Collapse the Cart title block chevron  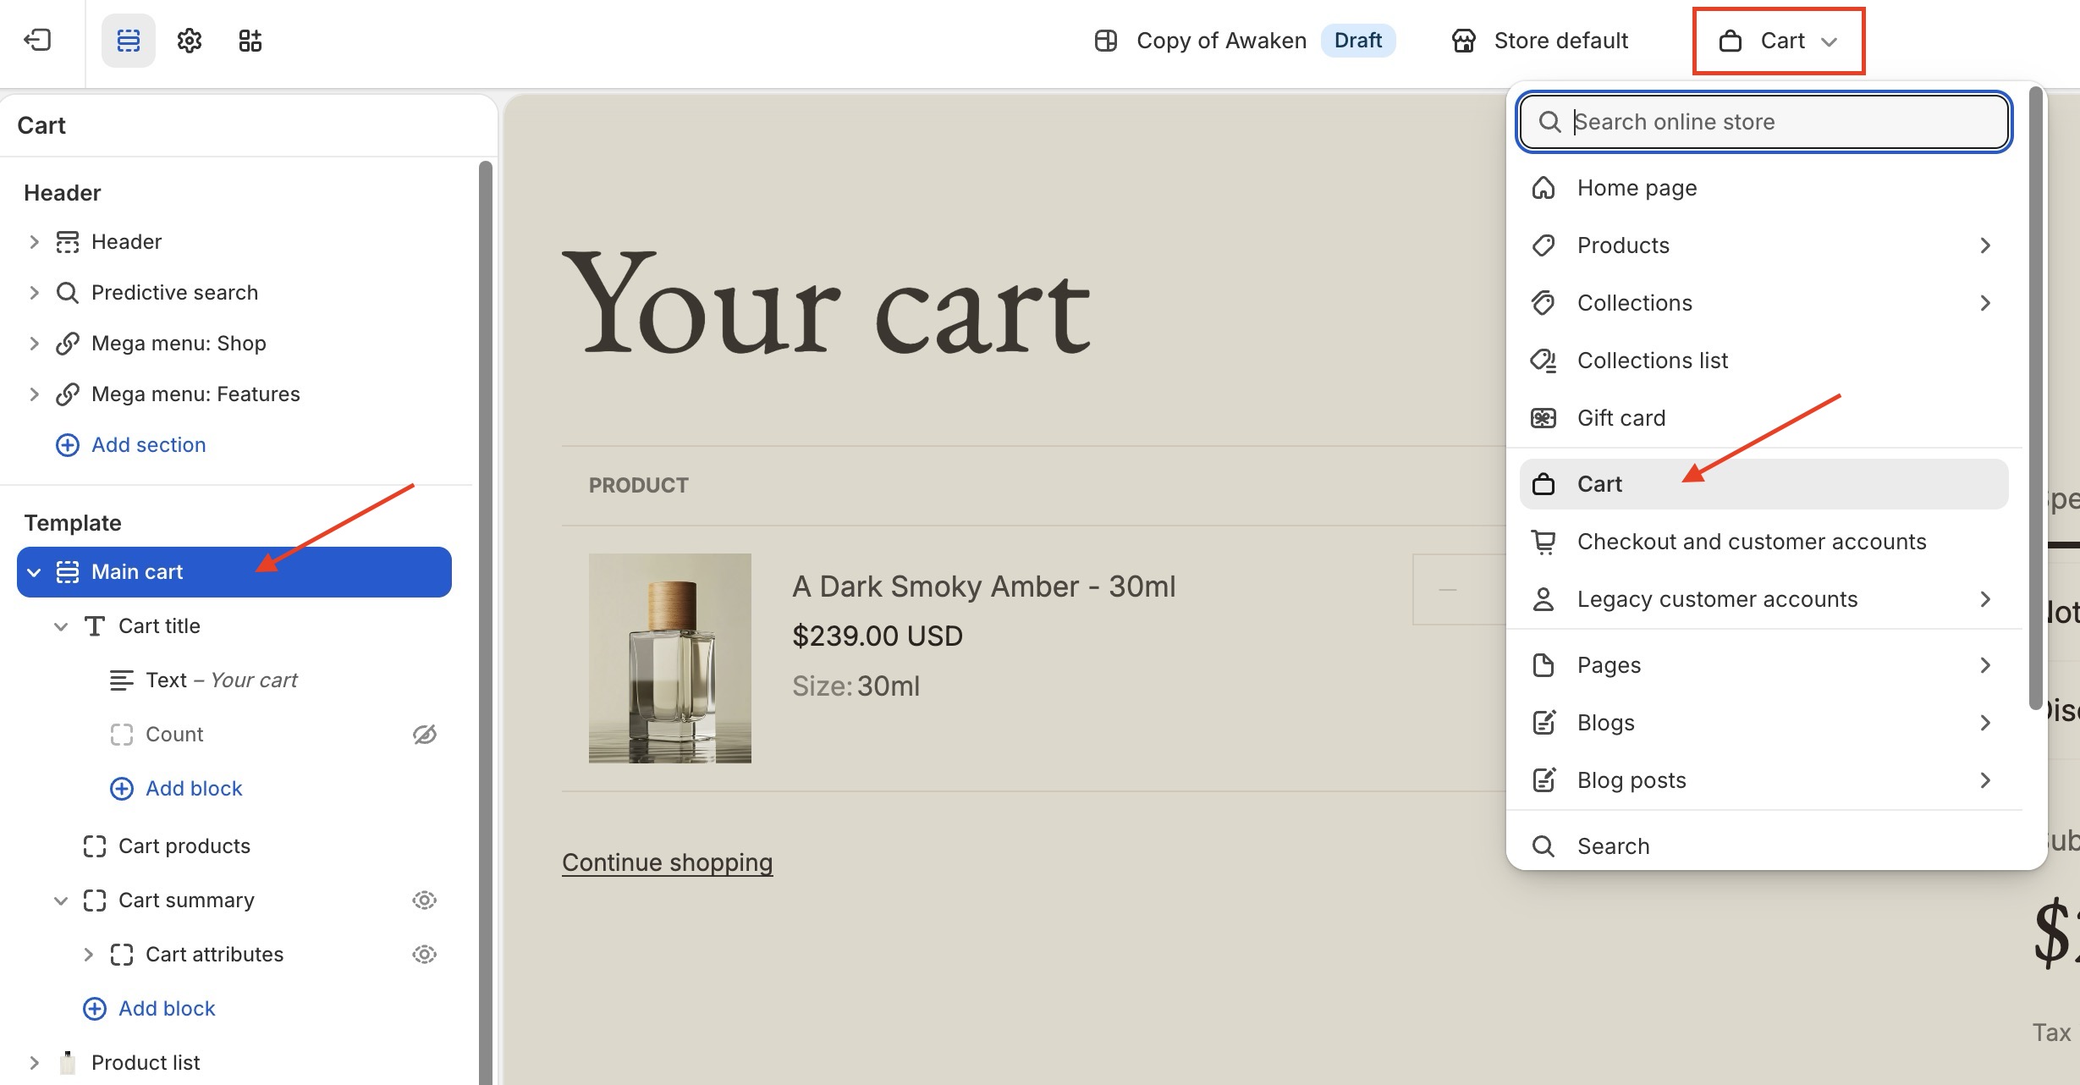click(x=61, y=626)
